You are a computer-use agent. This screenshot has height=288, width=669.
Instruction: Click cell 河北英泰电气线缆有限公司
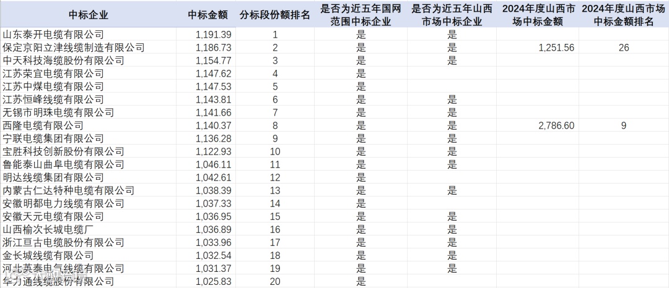(89, 268)
